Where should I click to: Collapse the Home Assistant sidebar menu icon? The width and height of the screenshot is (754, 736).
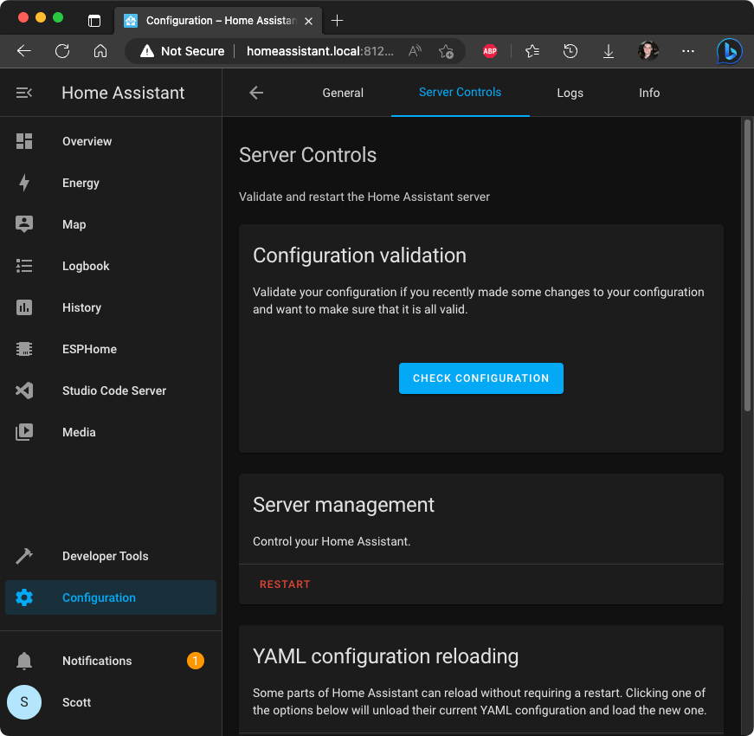[x=24, y=93]
